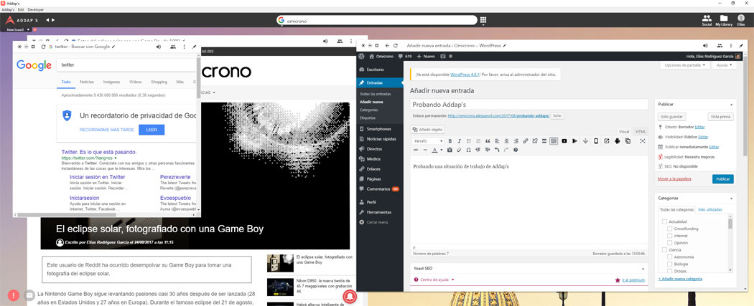The width and height of the screenshot is (754, 306).
Task: Click Sólo guardar draft button
Action: [x=671, y=117]
